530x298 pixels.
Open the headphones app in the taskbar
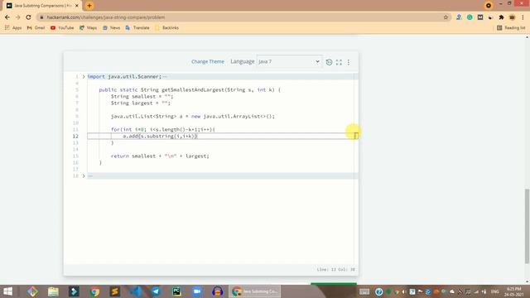pyautogui.click(x=217, y=291)
